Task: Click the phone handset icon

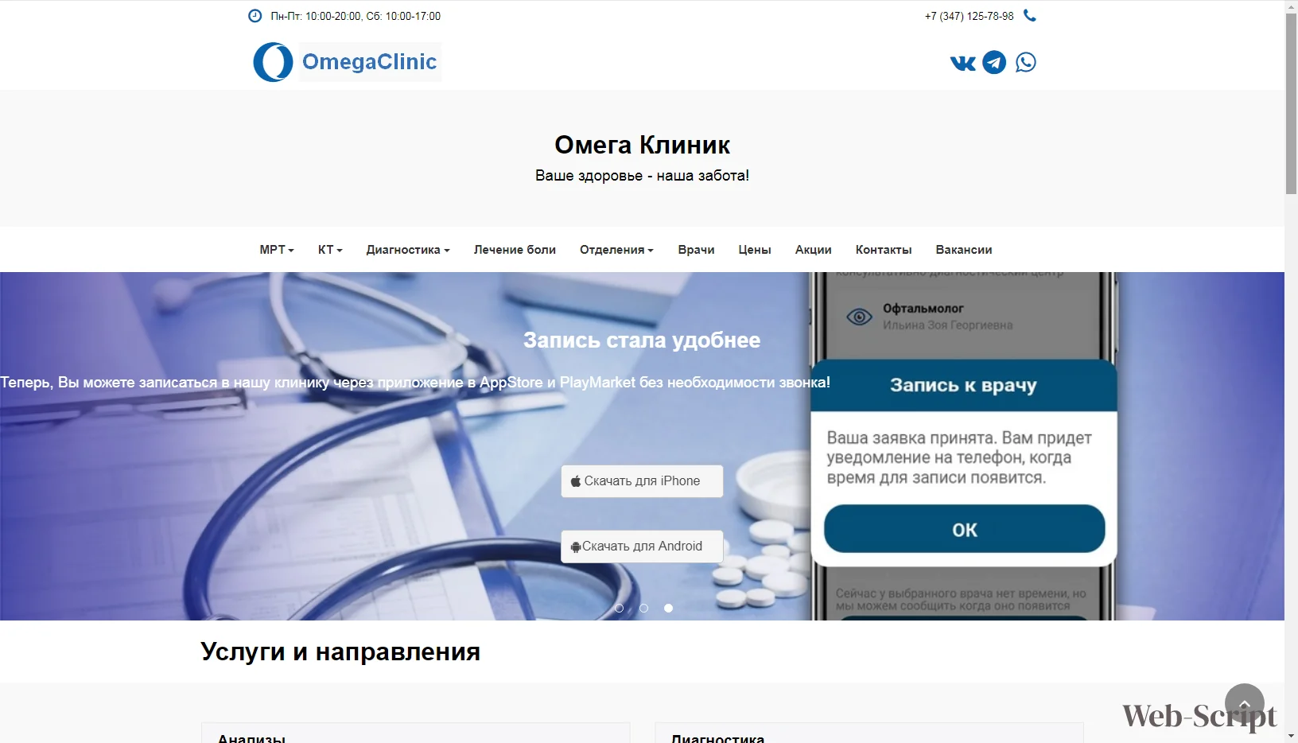Action: tap(1030, 15)
